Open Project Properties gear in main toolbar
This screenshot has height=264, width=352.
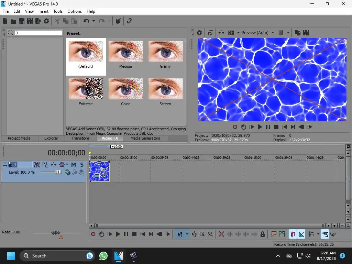(x=46, y=21)
